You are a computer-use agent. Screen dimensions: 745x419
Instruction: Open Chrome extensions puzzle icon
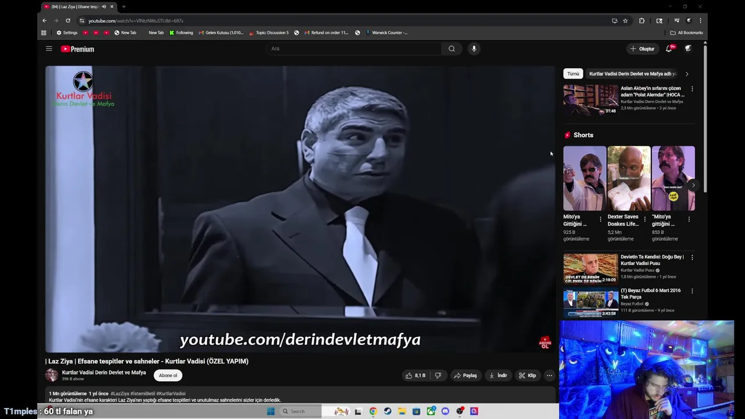642,20
